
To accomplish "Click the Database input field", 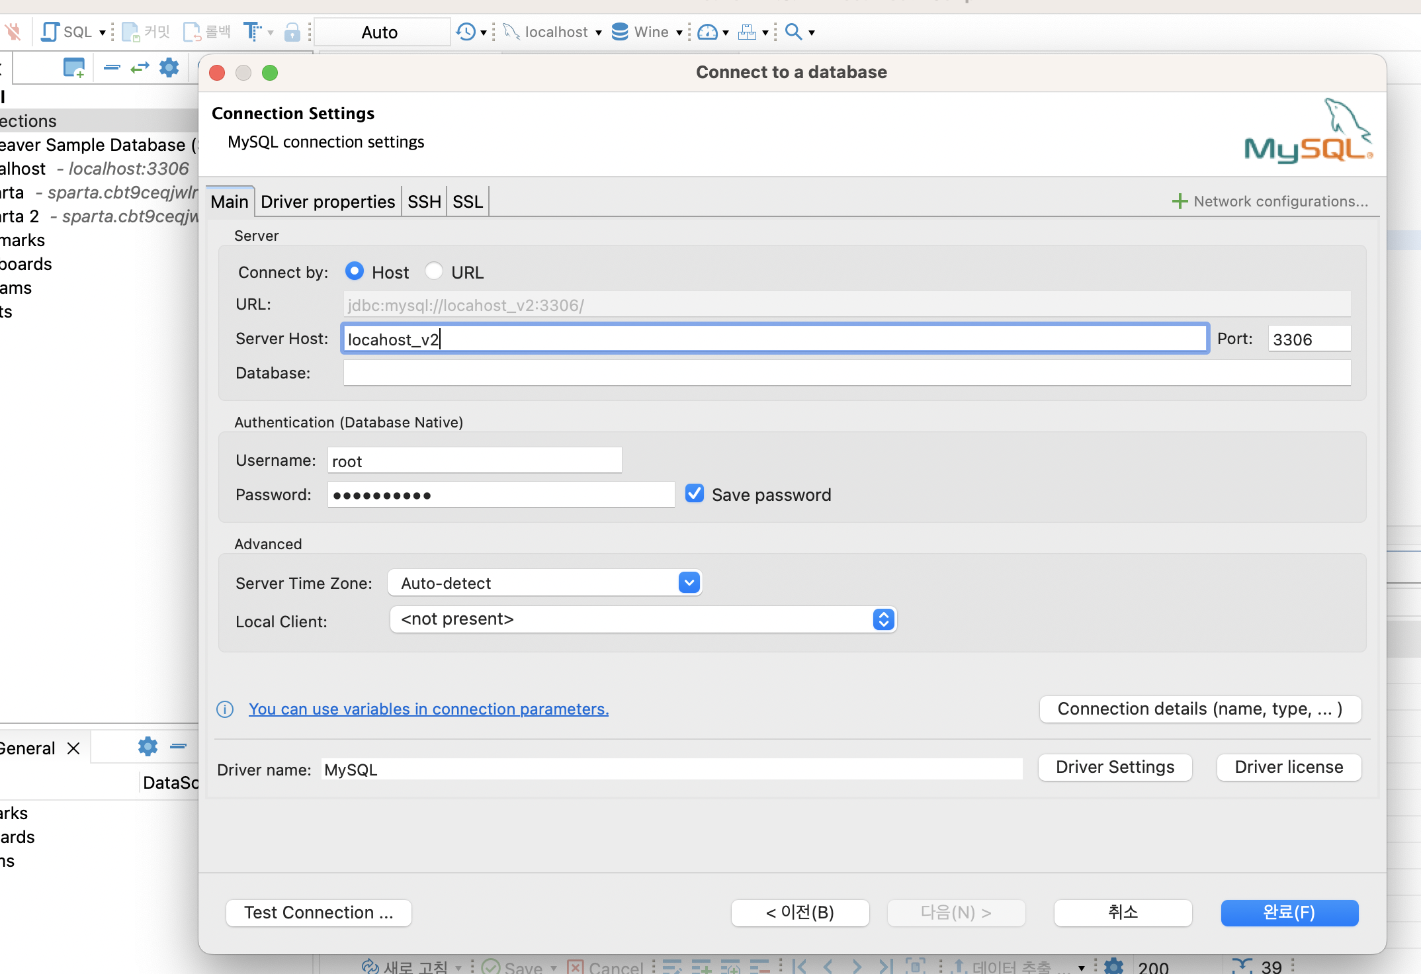I will pos(846,373).
